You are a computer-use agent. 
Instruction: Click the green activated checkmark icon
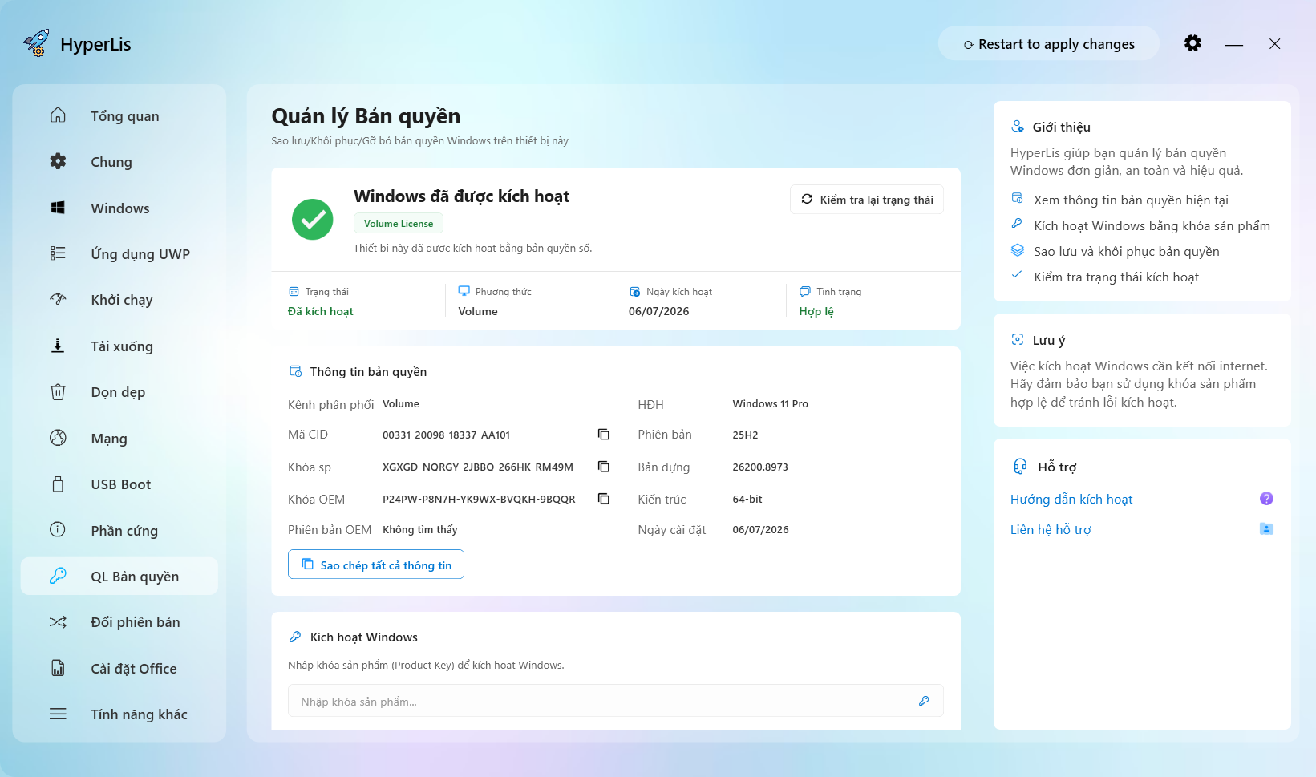[313, 219]
